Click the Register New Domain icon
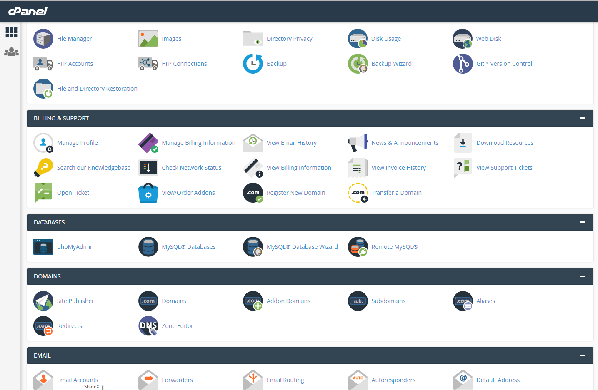The image size is (598, 390). coord(253,193)
